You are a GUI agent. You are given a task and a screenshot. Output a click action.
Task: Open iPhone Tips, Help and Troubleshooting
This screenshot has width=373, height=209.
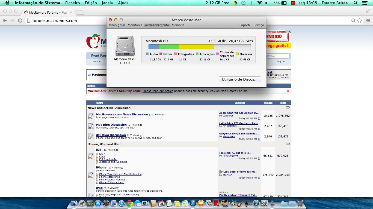tap(120, 174)
